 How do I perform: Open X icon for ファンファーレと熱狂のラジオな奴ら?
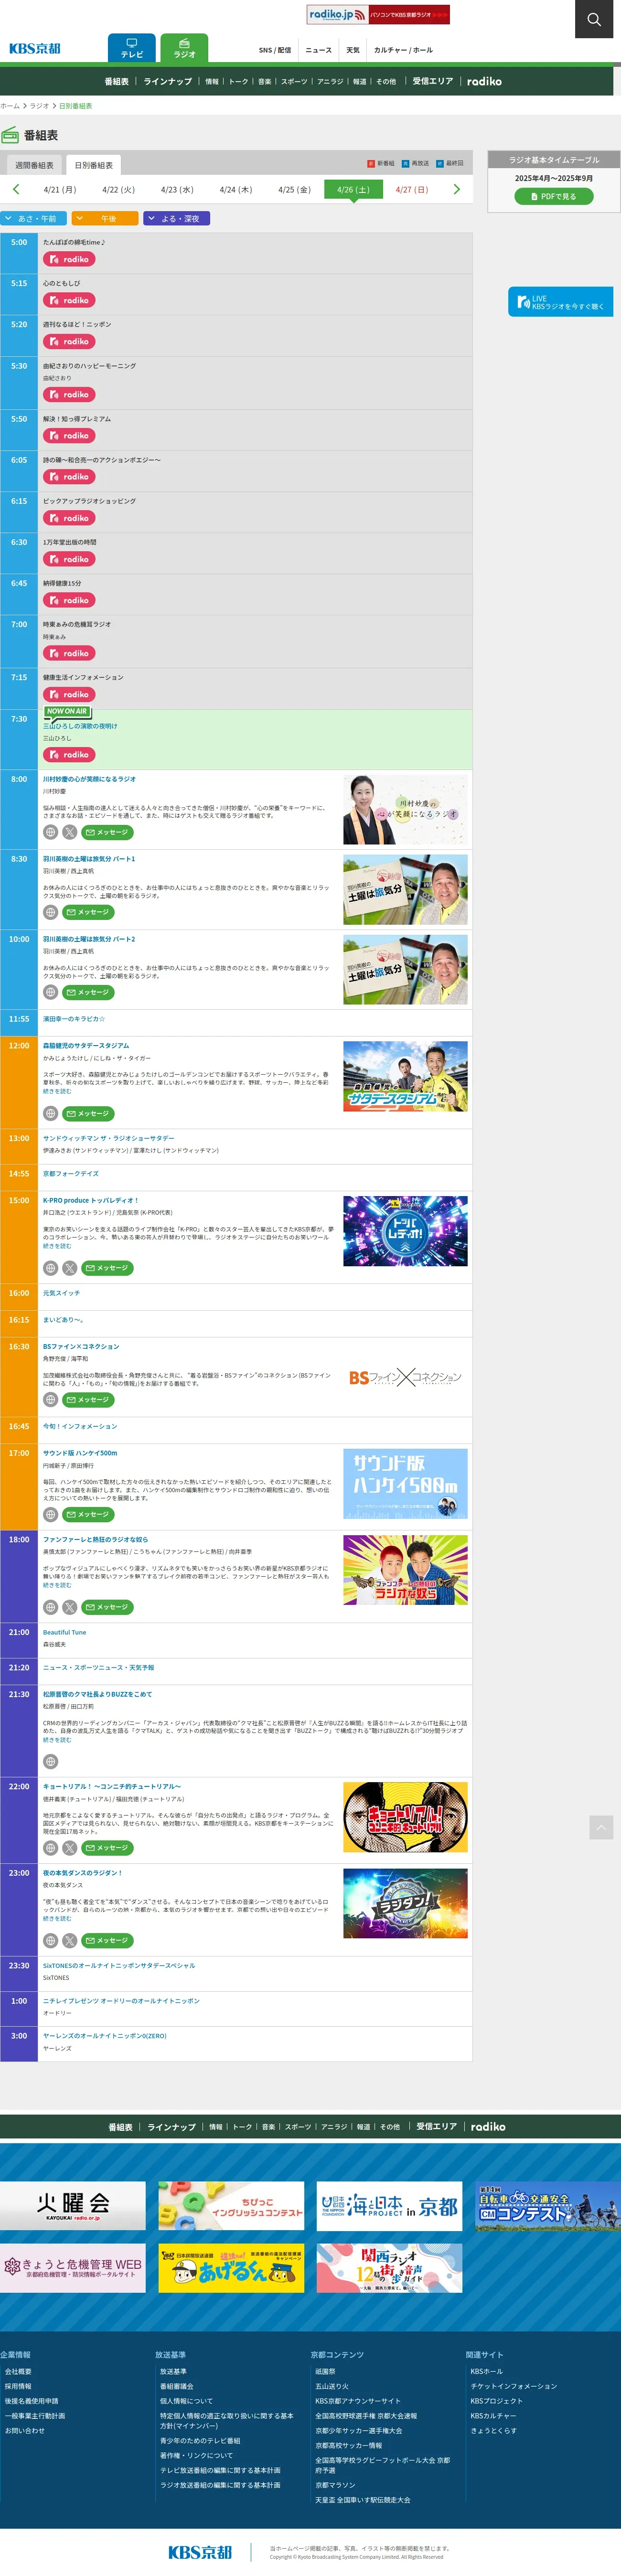(x=69, y=1607)
